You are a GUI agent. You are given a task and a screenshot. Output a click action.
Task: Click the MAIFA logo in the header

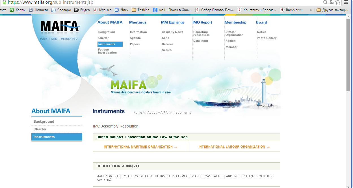click(60, 27)
